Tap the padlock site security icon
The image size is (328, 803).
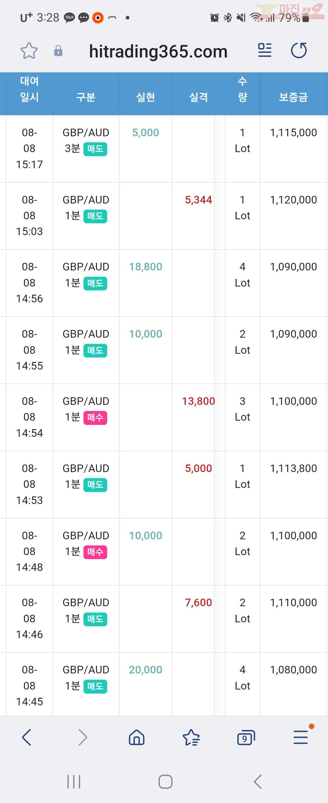[58, 51]
